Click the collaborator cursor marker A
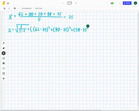 88,26
